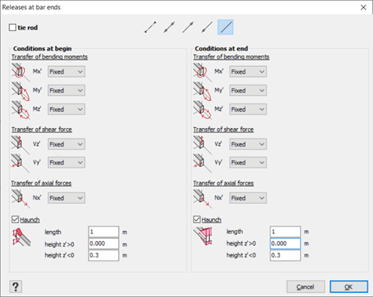Select the highlighted plain line bar preset
This screenshot has height=297, width=373.
click(225, 27)
